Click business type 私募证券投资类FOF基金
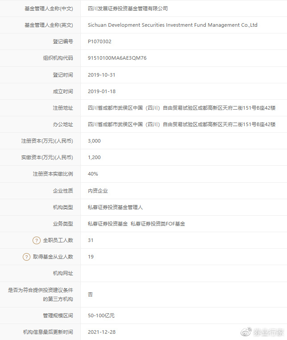The height and width of the screenshot is (340, 287). 158,224
